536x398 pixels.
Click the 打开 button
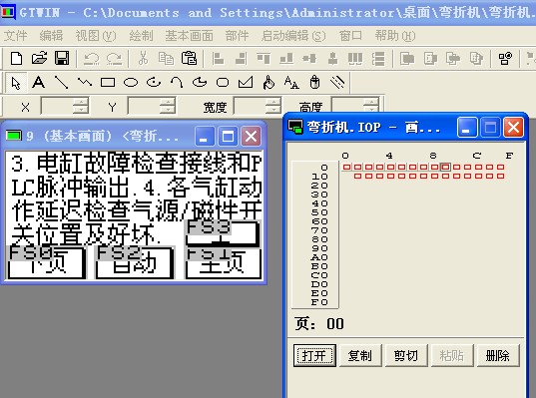pos(314,356)
